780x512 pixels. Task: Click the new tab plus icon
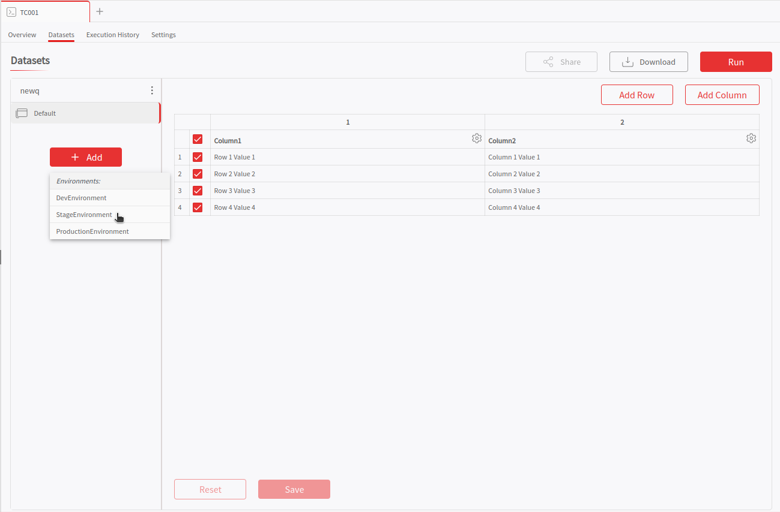pos(100,11)
